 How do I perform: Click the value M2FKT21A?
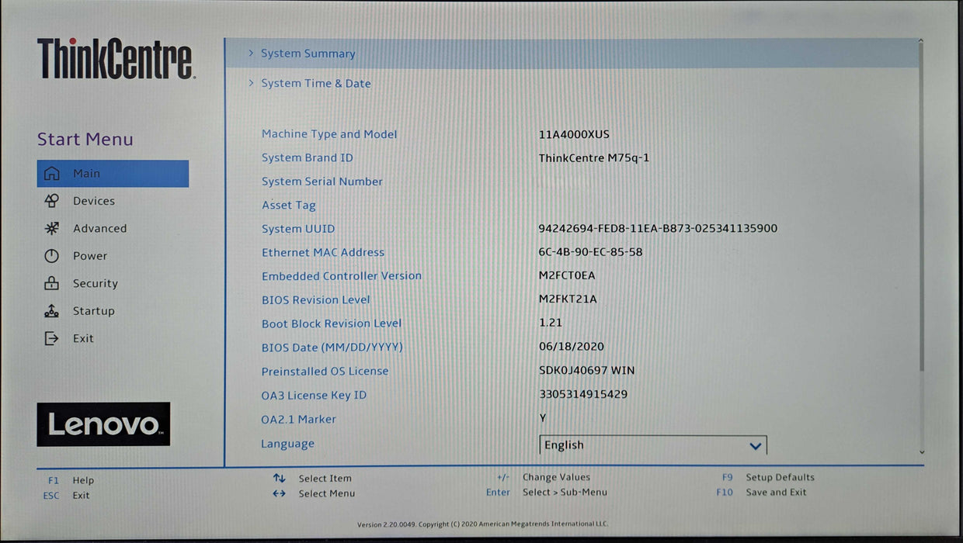(x=568, y=299)
